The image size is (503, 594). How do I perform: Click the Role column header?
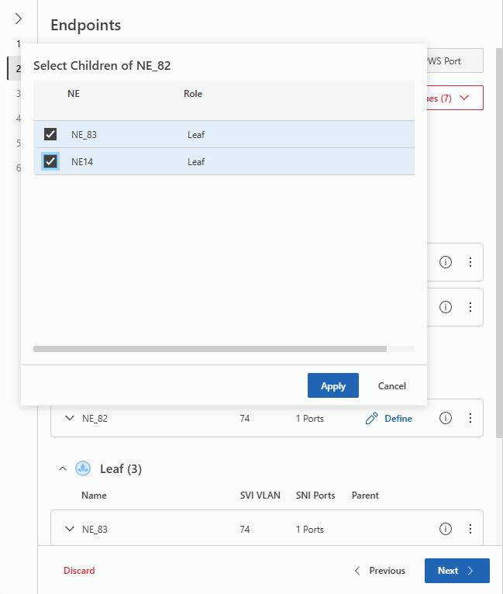[193, 94]
